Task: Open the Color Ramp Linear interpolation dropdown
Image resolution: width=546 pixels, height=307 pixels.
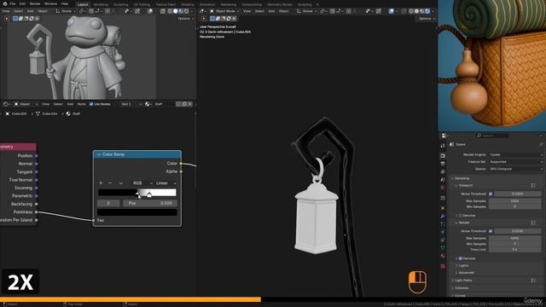Action: [166, 183]
